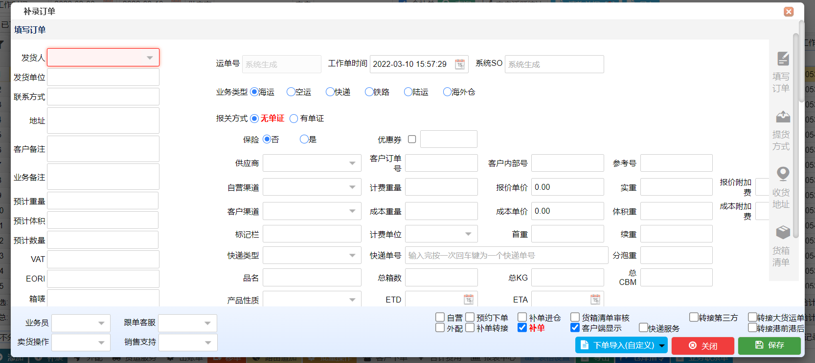The width and height of the screenshot is (815, 363).
Task: Pick 有单证 customs declaration option
Action: pyautogui.click(x=294, y=119)
